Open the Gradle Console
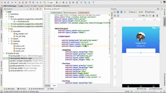Screen dimensions: 166x93 156,89
